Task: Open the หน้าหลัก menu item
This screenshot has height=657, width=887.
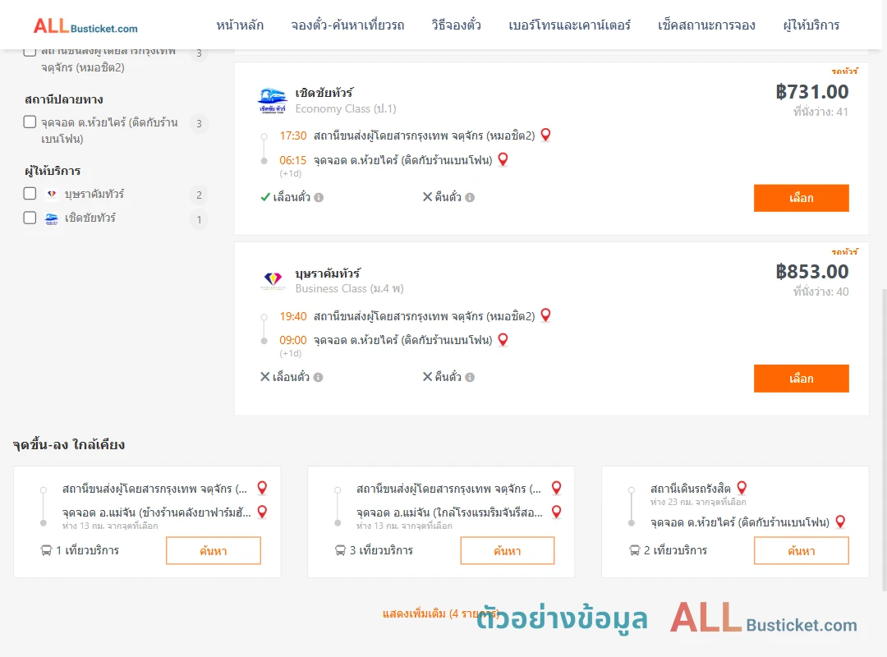Action: click(240, 25)
